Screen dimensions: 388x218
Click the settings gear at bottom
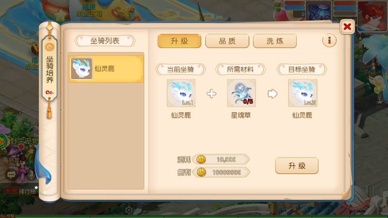point(129,210)
